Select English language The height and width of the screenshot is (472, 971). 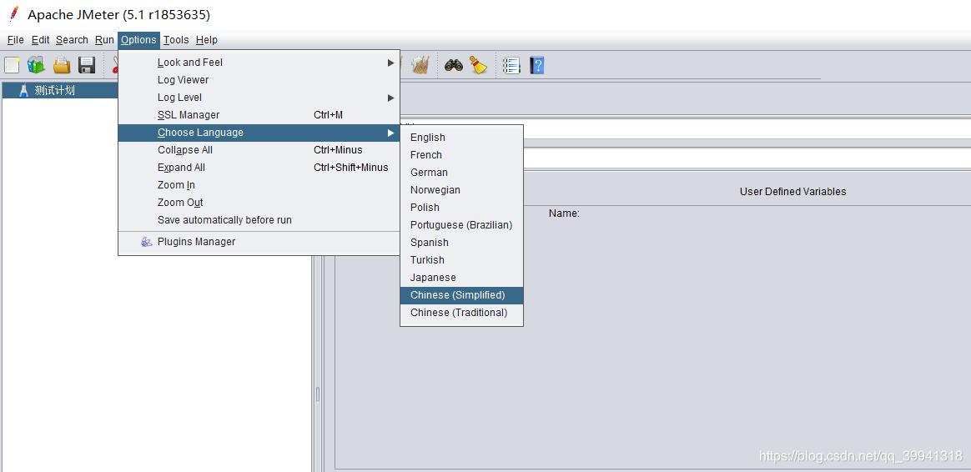click(462, 138)
